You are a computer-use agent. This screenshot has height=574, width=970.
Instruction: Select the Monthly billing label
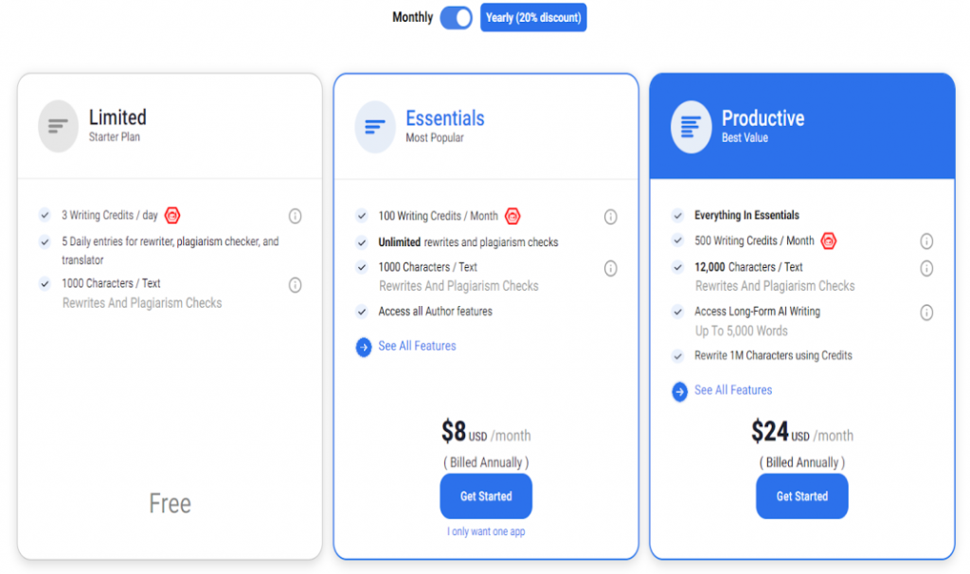413,17
